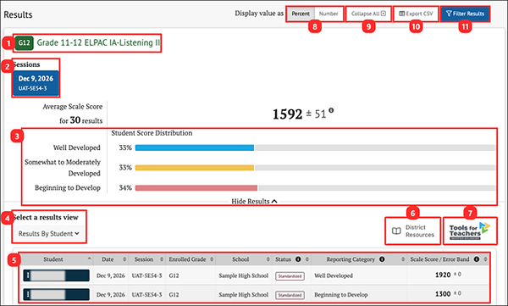Click the 34% value beside Beginning to Develop
This screenshot has width=508, height=306.
point(125,188)
